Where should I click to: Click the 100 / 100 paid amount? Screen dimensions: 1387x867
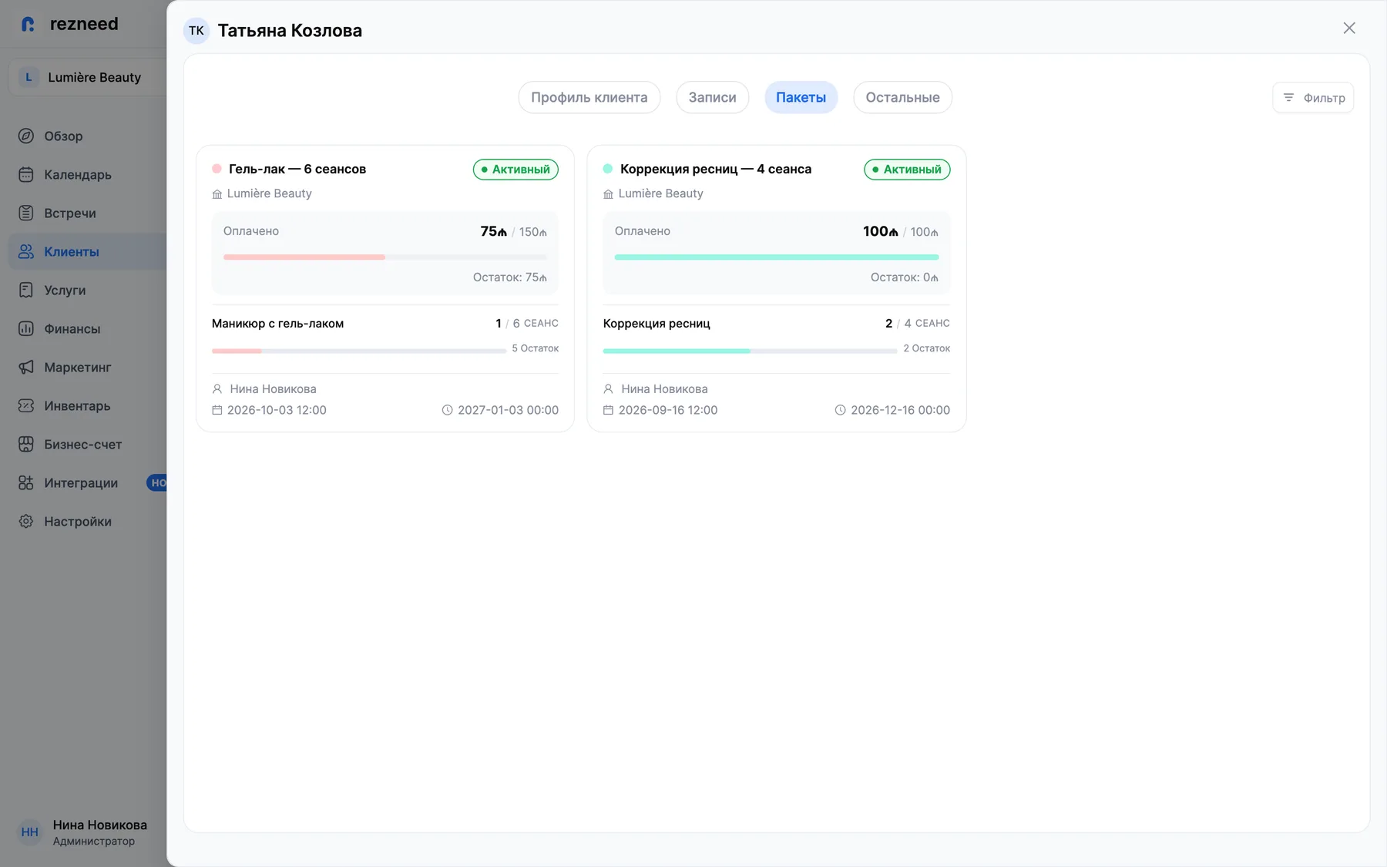point(901,231)
